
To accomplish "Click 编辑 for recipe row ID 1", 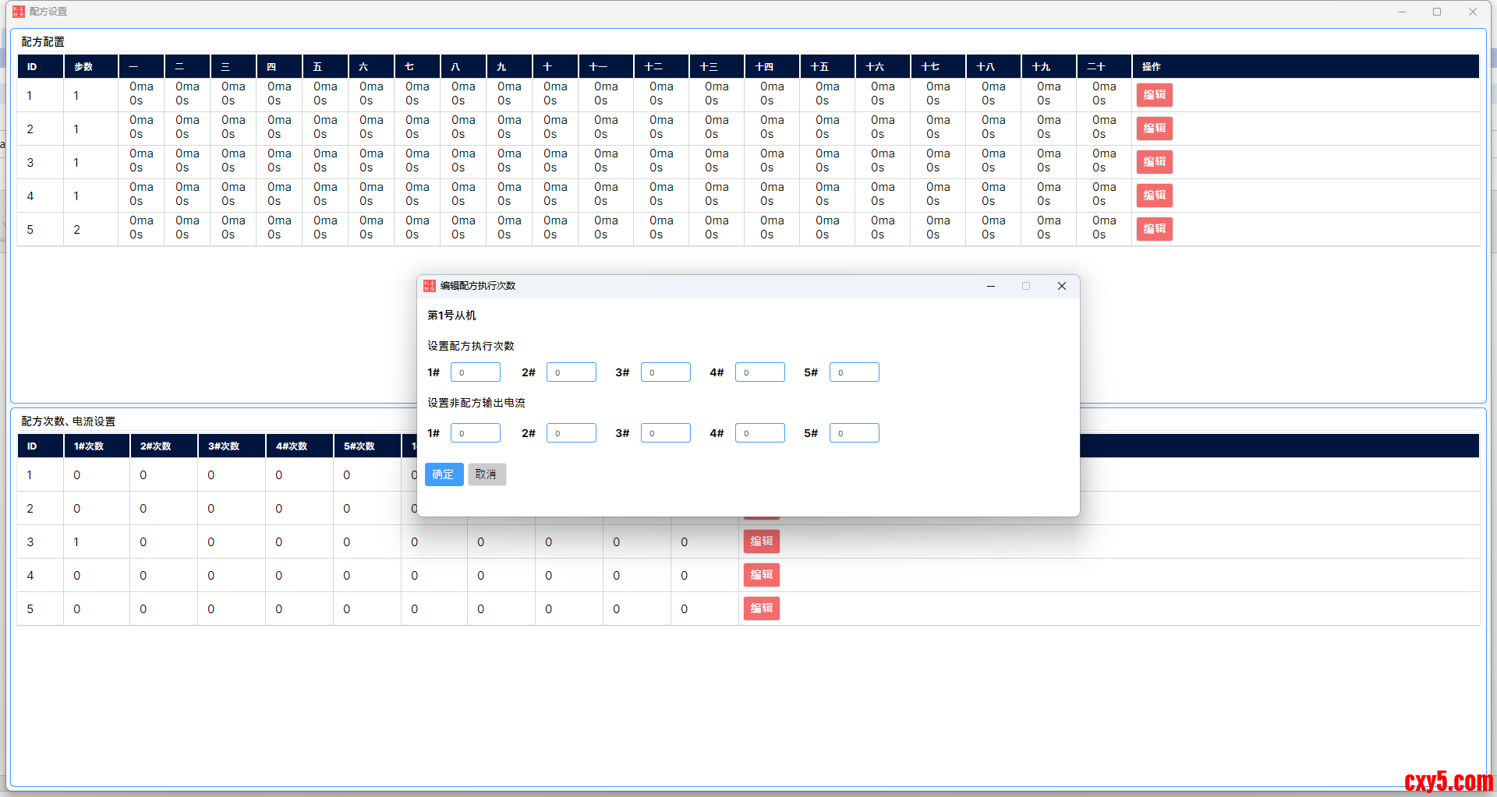I will pos(1154,95).
